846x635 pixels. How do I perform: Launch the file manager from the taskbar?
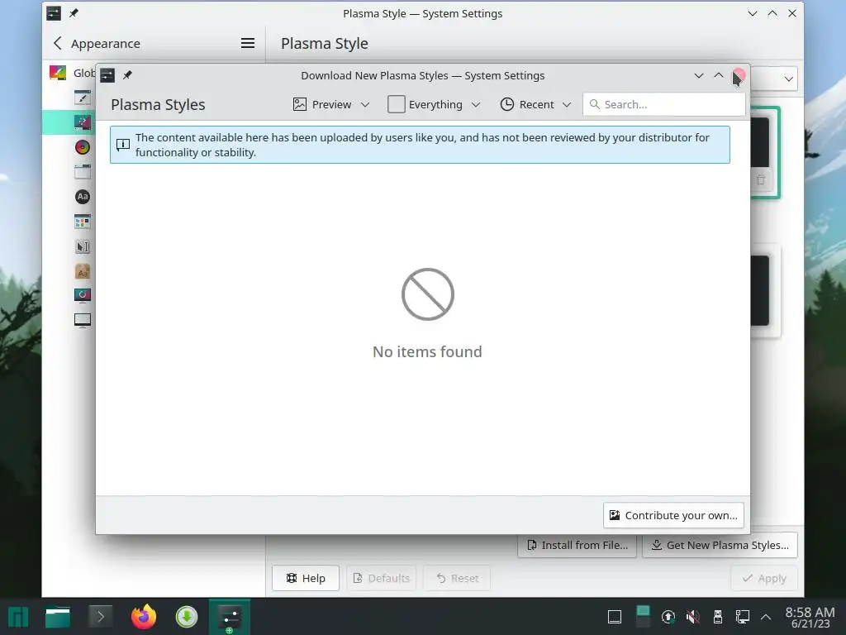point(58,617)
